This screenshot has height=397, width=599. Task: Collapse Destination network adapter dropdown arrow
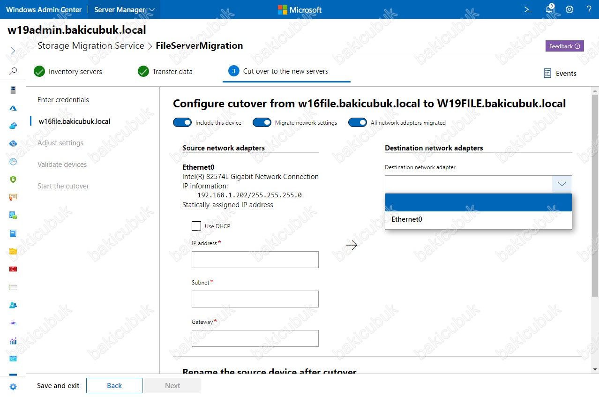[562, 184]
